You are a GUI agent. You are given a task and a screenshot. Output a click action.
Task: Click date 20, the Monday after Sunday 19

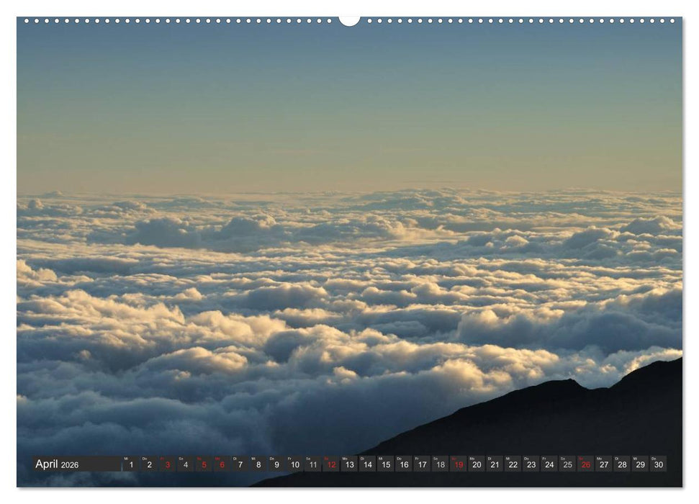(x=478, y=464)
